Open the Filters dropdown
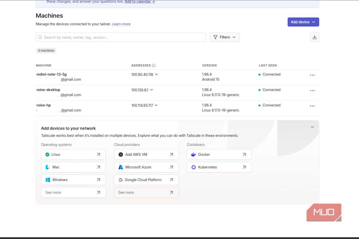 click(225, 37)
